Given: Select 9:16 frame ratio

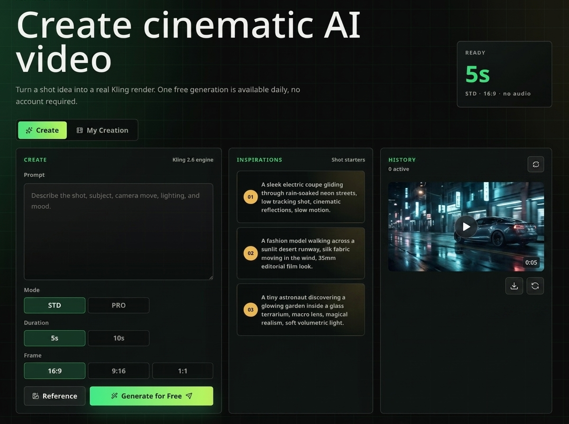Looking at the screenshot, I should (119, 371).
